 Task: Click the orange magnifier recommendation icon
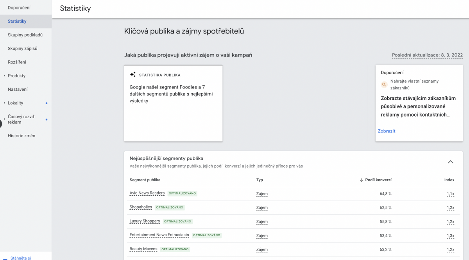pyautogui.click(x=384, y=85)
